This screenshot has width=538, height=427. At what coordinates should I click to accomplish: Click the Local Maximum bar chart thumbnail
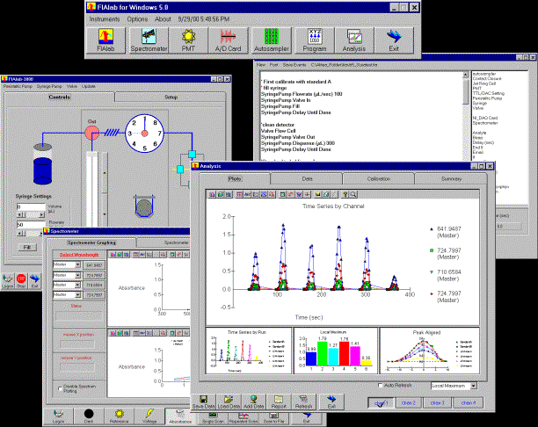tap(336, 351)
